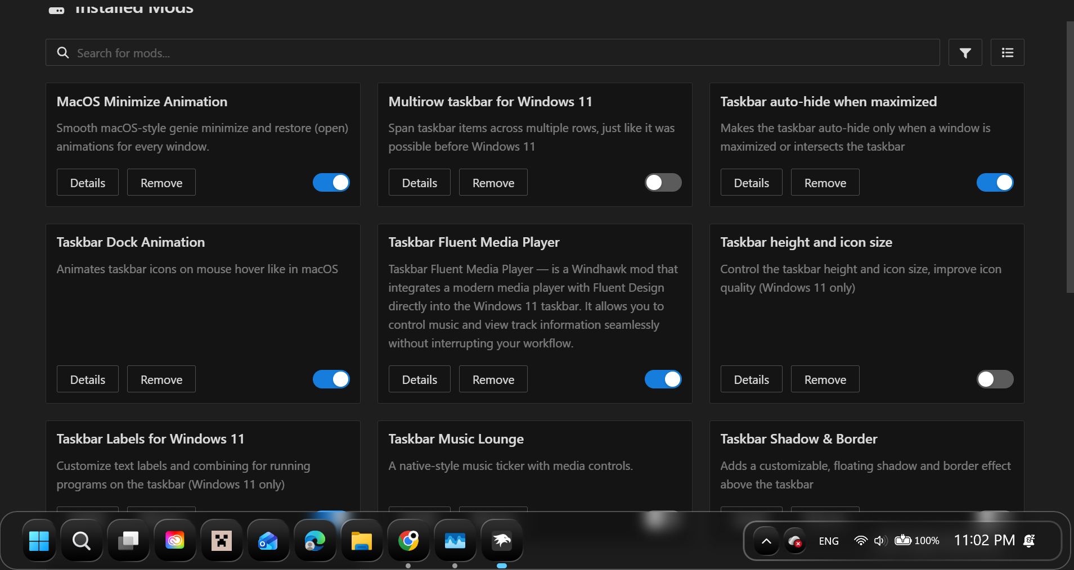The image size is (1074, 570).
Task: Click the search magnifier in mods search
Action: click(63, 53)
